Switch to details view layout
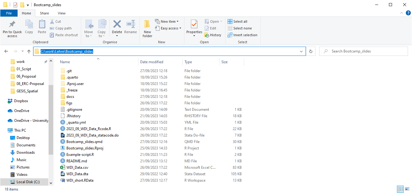 [x=400, y=189]
